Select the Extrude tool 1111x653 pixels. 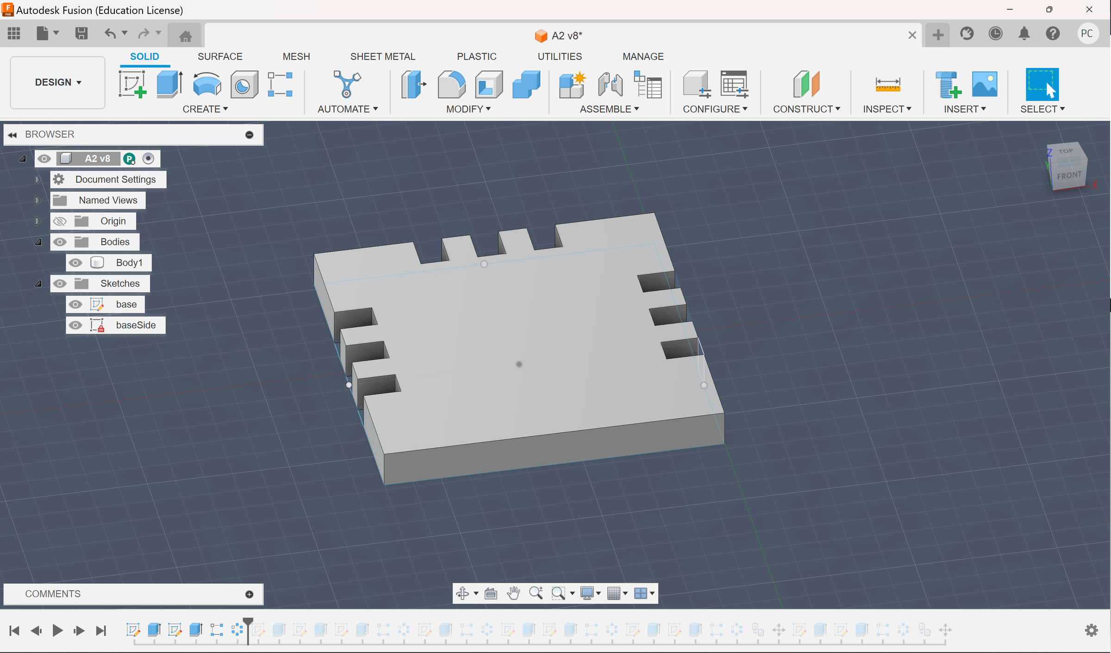[x=169, y=84]
